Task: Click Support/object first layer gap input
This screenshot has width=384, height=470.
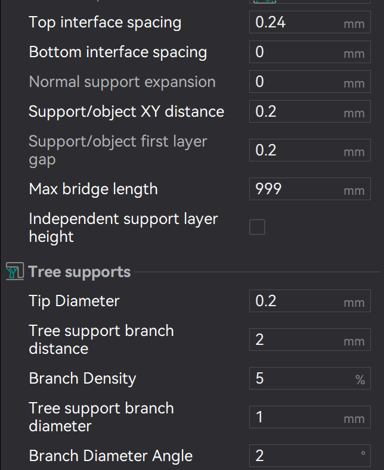Action: pyautogui.click(x=295, y=150)
